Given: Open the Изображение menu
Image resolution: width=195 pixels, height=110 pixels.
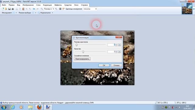Looking at the screenshot, I should 28,5.
